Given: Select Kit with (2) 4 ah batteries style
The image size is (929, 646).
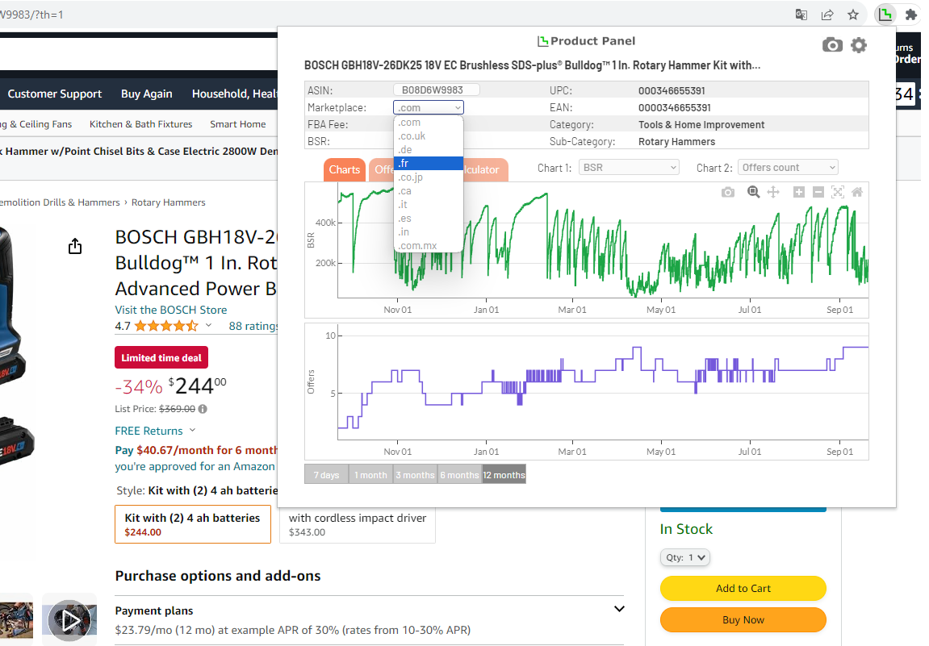Looking at the screenshot, I should tap(193, 524).
